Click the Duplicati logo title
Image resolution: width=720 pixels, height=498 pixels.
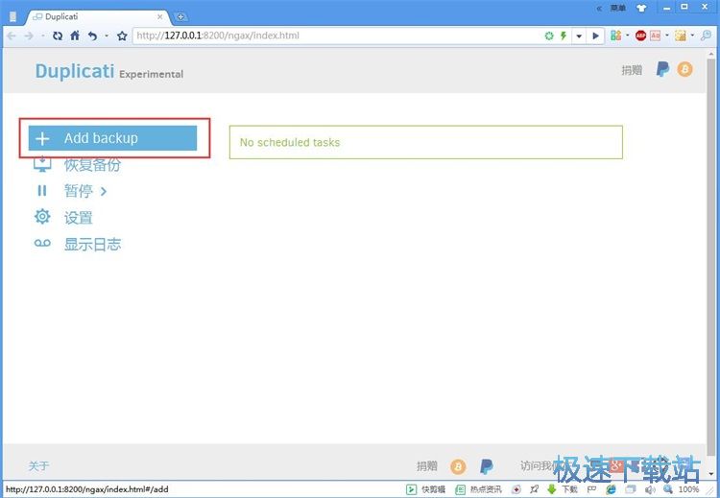pos(75,72)
